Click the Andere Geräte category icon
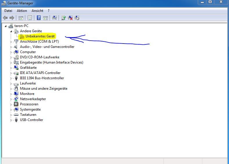Screen dimensions: 229x164 click(x=16, y=31)
